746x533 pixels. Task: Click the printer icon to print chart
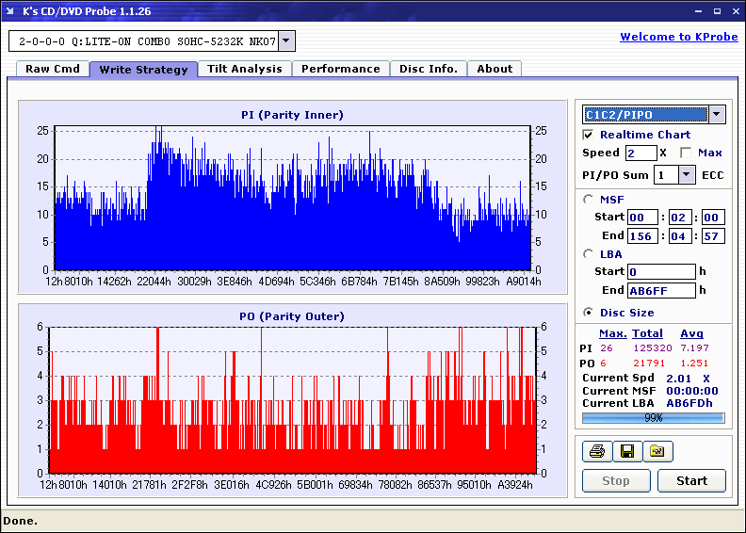[596, 452]
